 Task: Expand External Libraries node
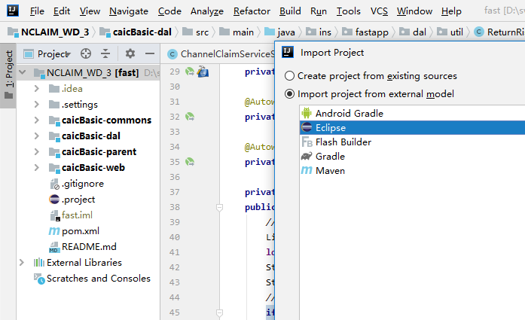point(22,263)
